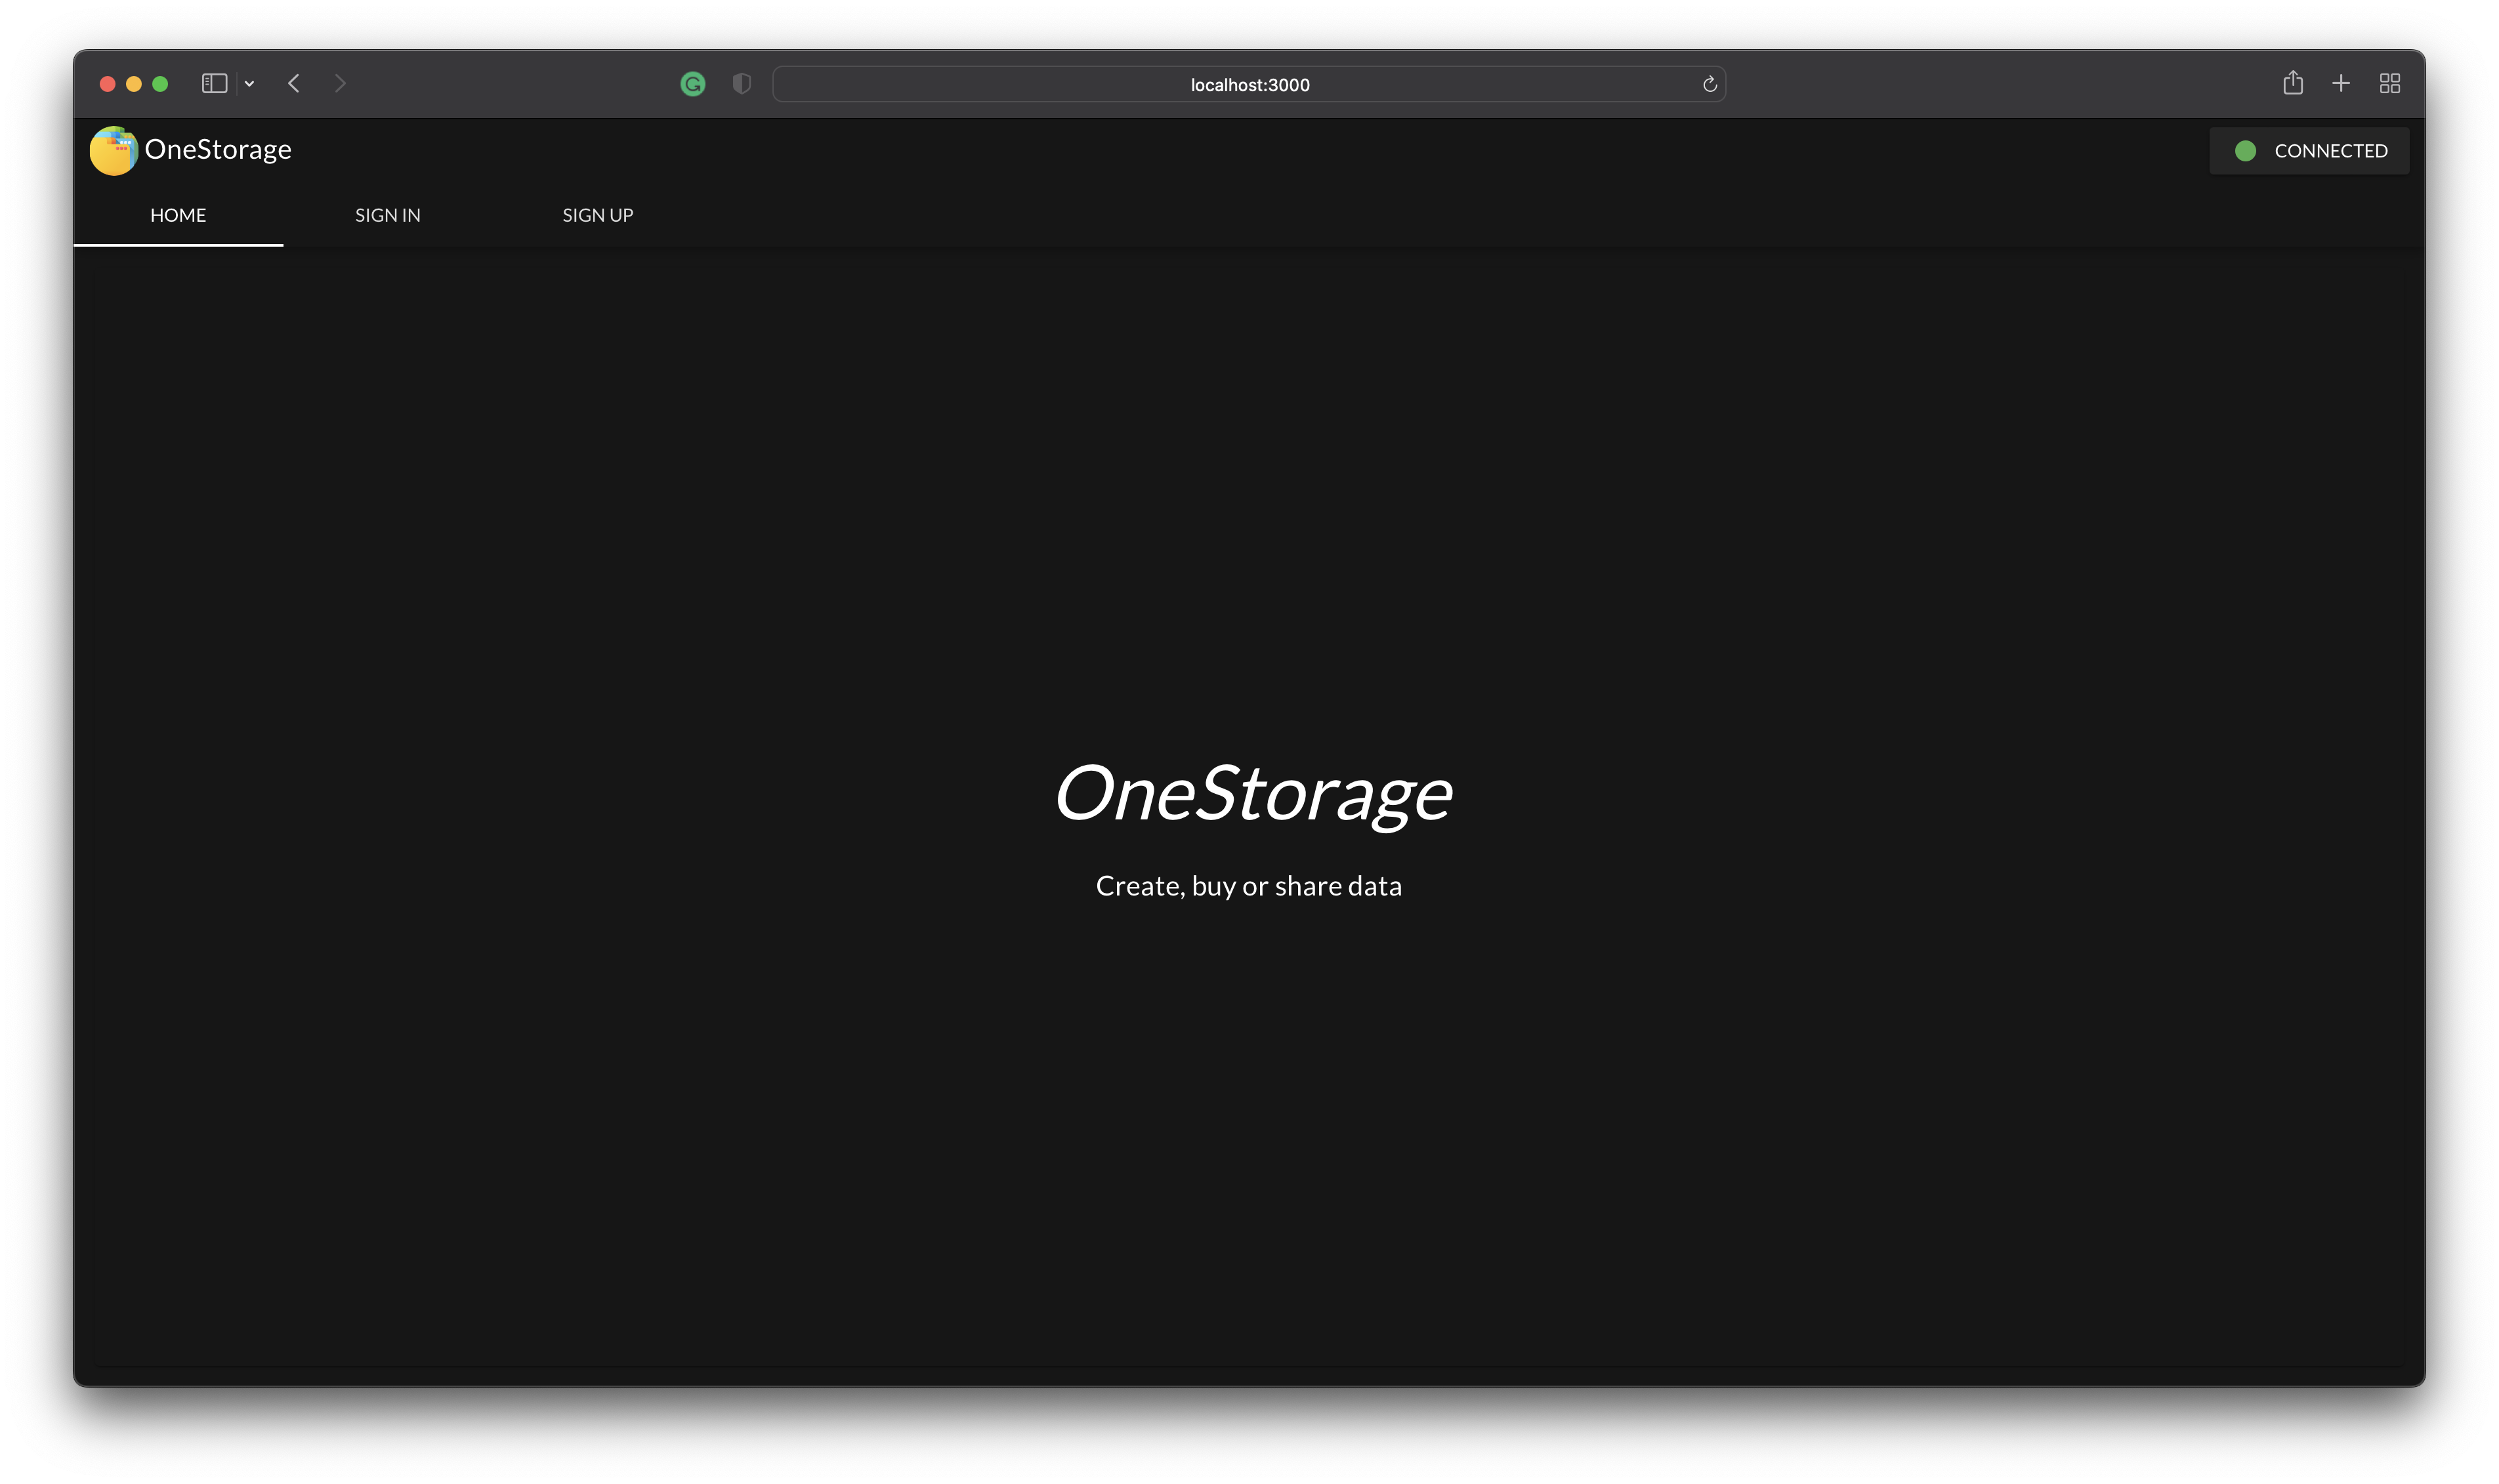Switch to the SIGN IN tab
Screen dimensions: 2499x1484
[387, 215]
